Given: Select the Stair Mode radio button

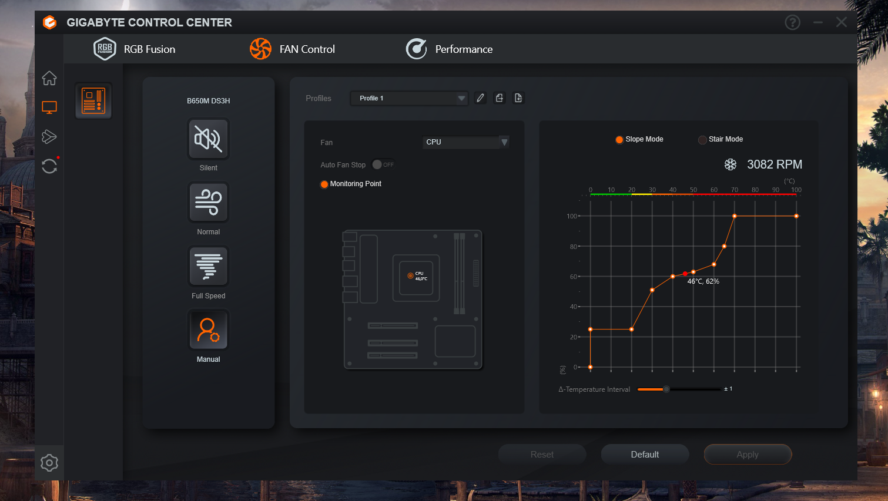Looking at the screenshot, I should click(x=702, y=140).
